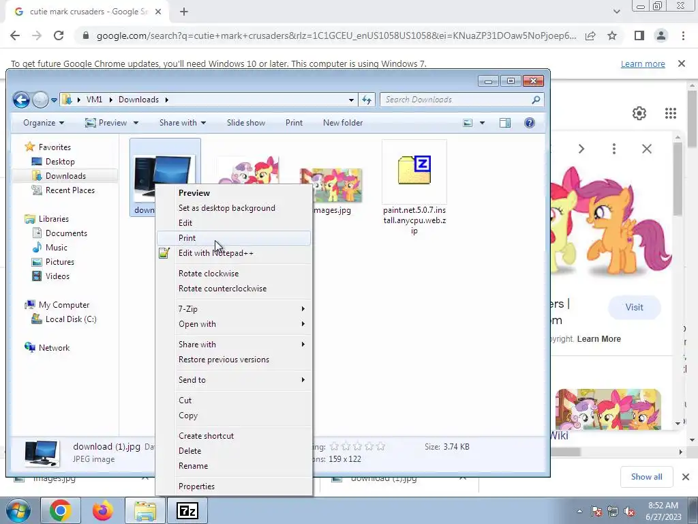Click Show all downloads button
This screenshot has width=698, height=524.
[x=646, y=477]
